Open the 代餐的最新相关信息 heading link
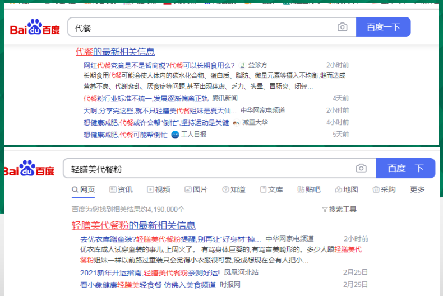 click(x=115, y=52)
